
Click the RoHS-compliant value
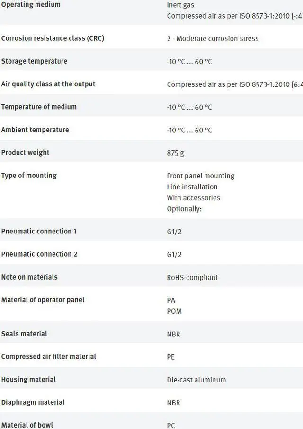click(x=192, y=277)
